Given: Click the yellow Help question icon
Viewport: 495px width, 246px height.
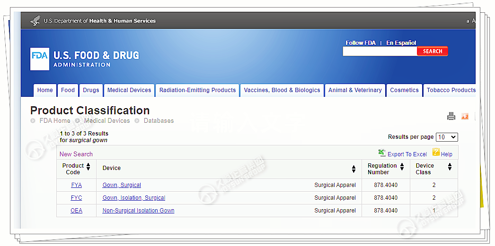Looking at the screenshot, I should point(436,152).
